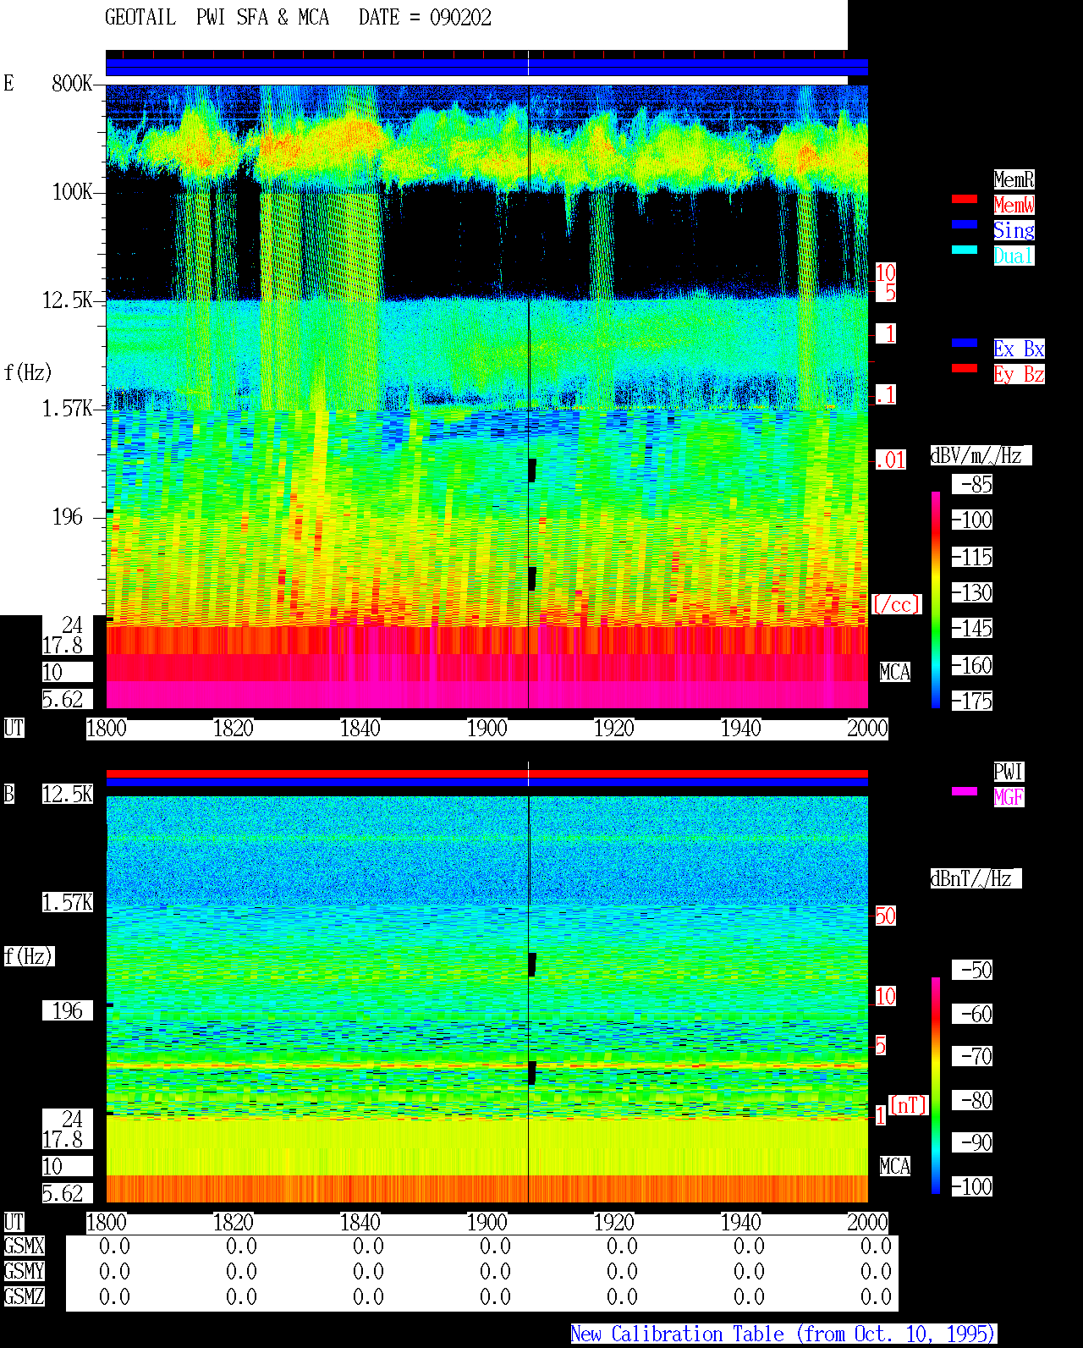
Task: Click the '196' label of the B panel
Action: click(68, 1010)
